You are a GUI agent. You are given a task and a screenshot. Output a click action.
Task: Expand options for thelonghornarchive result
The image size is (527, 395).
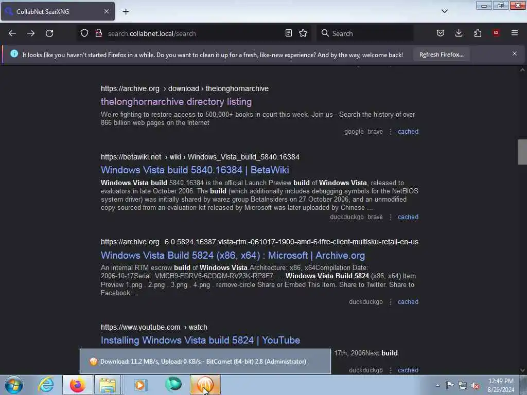click(x=391, y=132)
